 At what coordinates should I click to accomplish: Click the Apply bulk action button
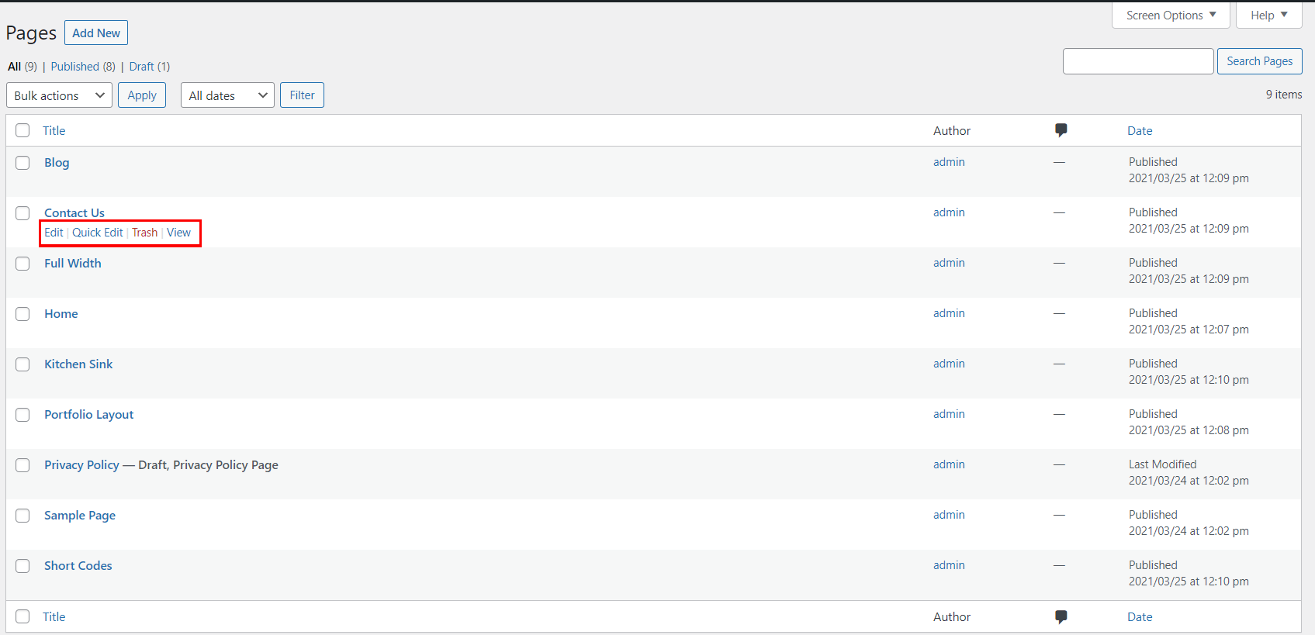click(x=142, y=95)
